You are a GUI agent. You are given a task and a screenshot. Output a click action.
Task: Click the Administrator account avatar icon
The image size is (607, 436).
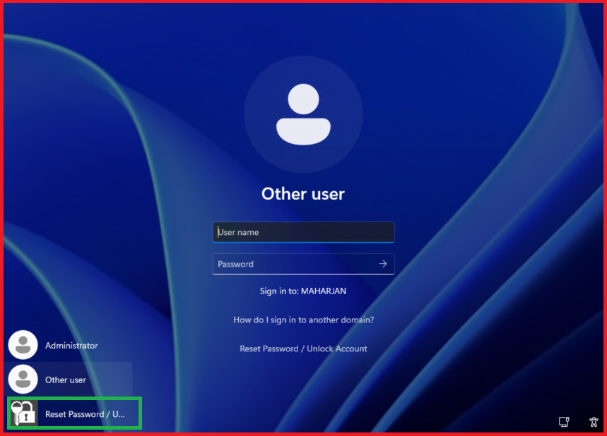[23, 345]
